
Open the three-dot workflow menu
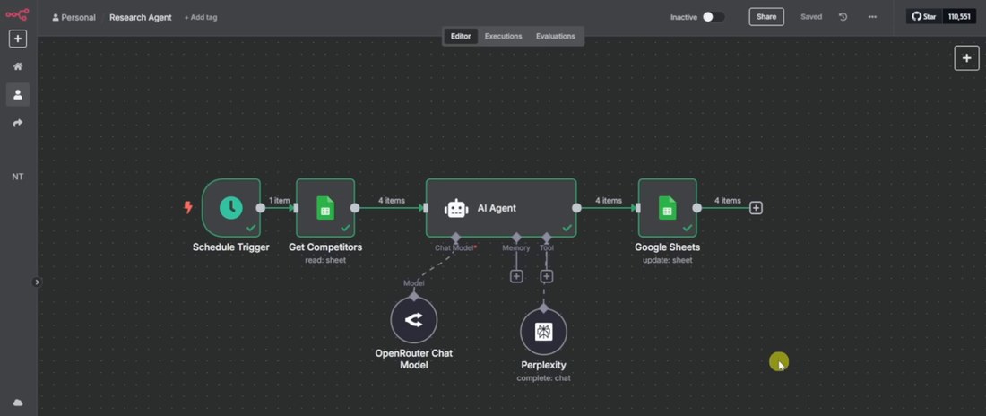click(872, 17)
